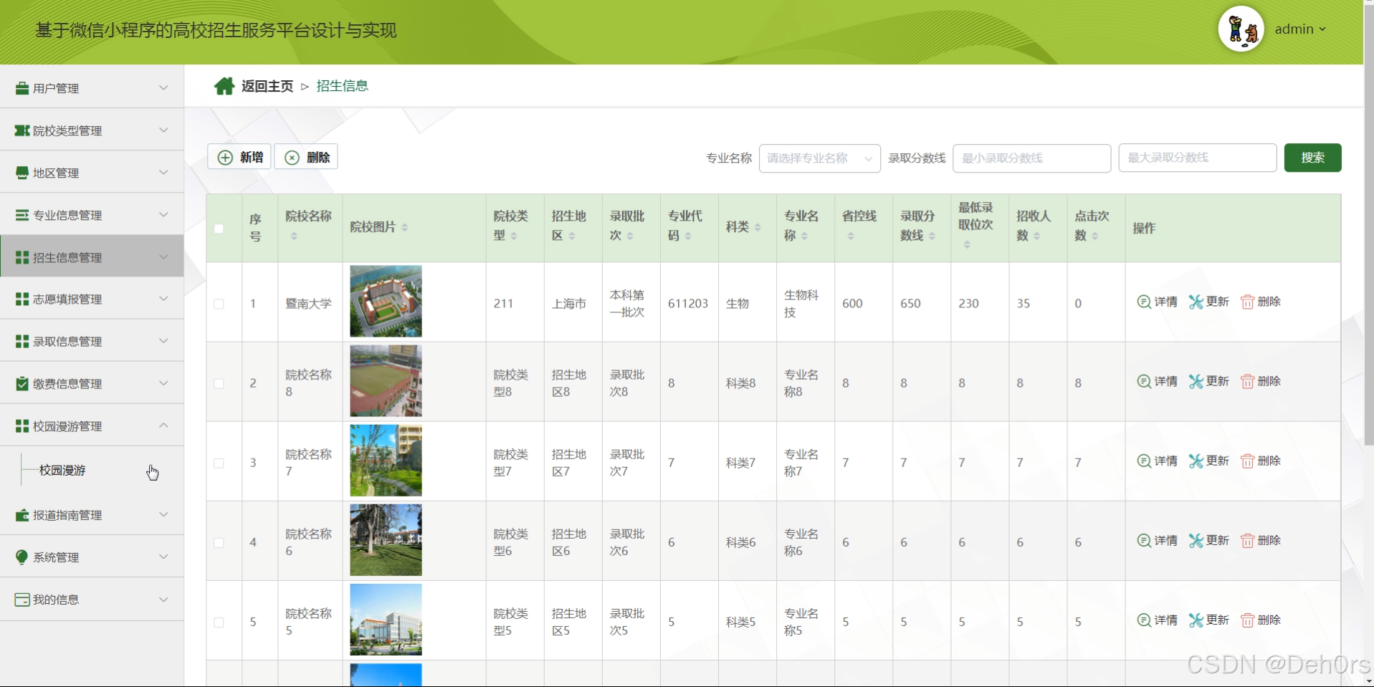Sort by 点击次数 column arrows
1374x687 pixels.
point(1094,236)
